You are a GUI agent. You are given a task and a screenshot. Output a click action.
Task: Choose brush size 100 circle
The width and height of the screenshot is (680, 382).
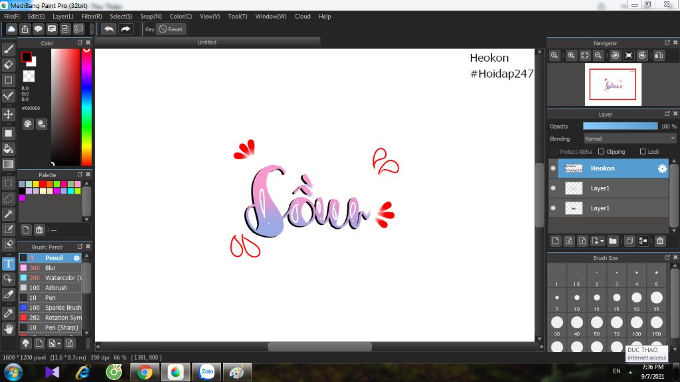pyautogui.click(x=637, y=323)
